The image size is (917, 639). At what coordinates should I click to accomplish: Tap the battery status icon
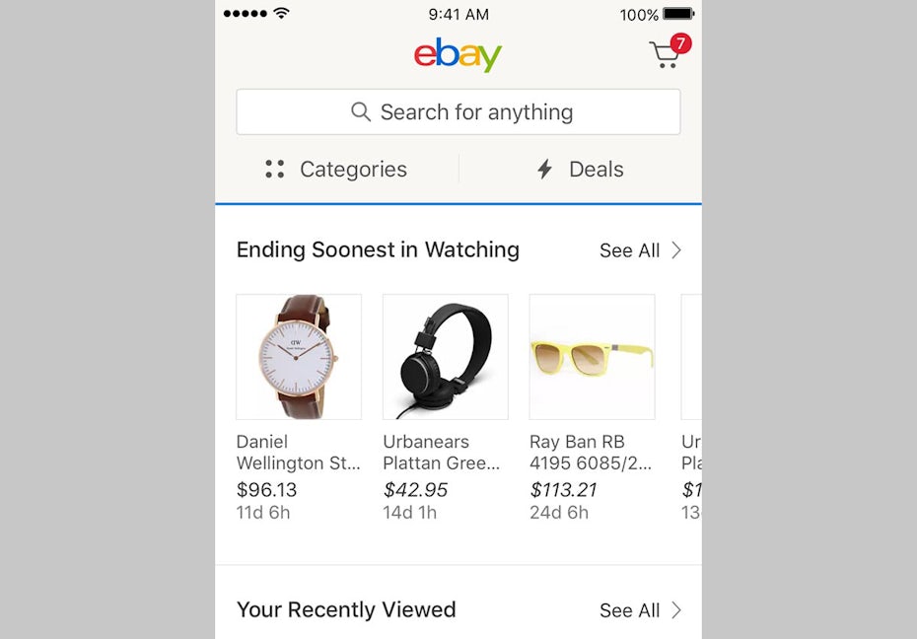[678, 14]
